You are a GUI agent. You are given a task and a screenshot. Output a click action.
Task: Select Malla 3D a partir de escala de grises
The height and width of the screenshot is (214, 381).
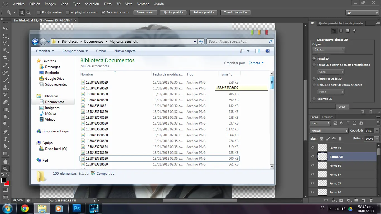[314, 85]
